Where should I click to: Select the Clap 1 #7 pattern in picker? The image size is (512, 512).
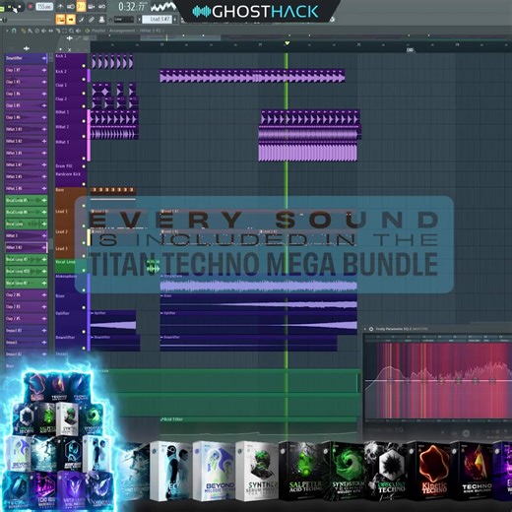tap(26, 70)
